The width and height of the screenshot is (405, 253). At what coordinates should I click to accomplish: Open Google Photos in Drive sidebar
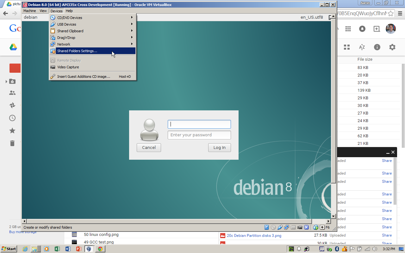(x=12, y=105)
